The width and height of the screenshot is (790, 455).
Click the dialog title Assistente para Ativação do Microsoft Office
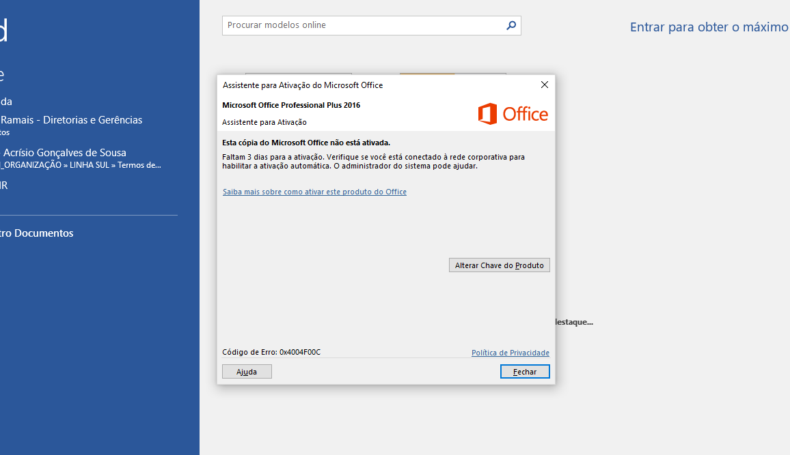point(303,85)
